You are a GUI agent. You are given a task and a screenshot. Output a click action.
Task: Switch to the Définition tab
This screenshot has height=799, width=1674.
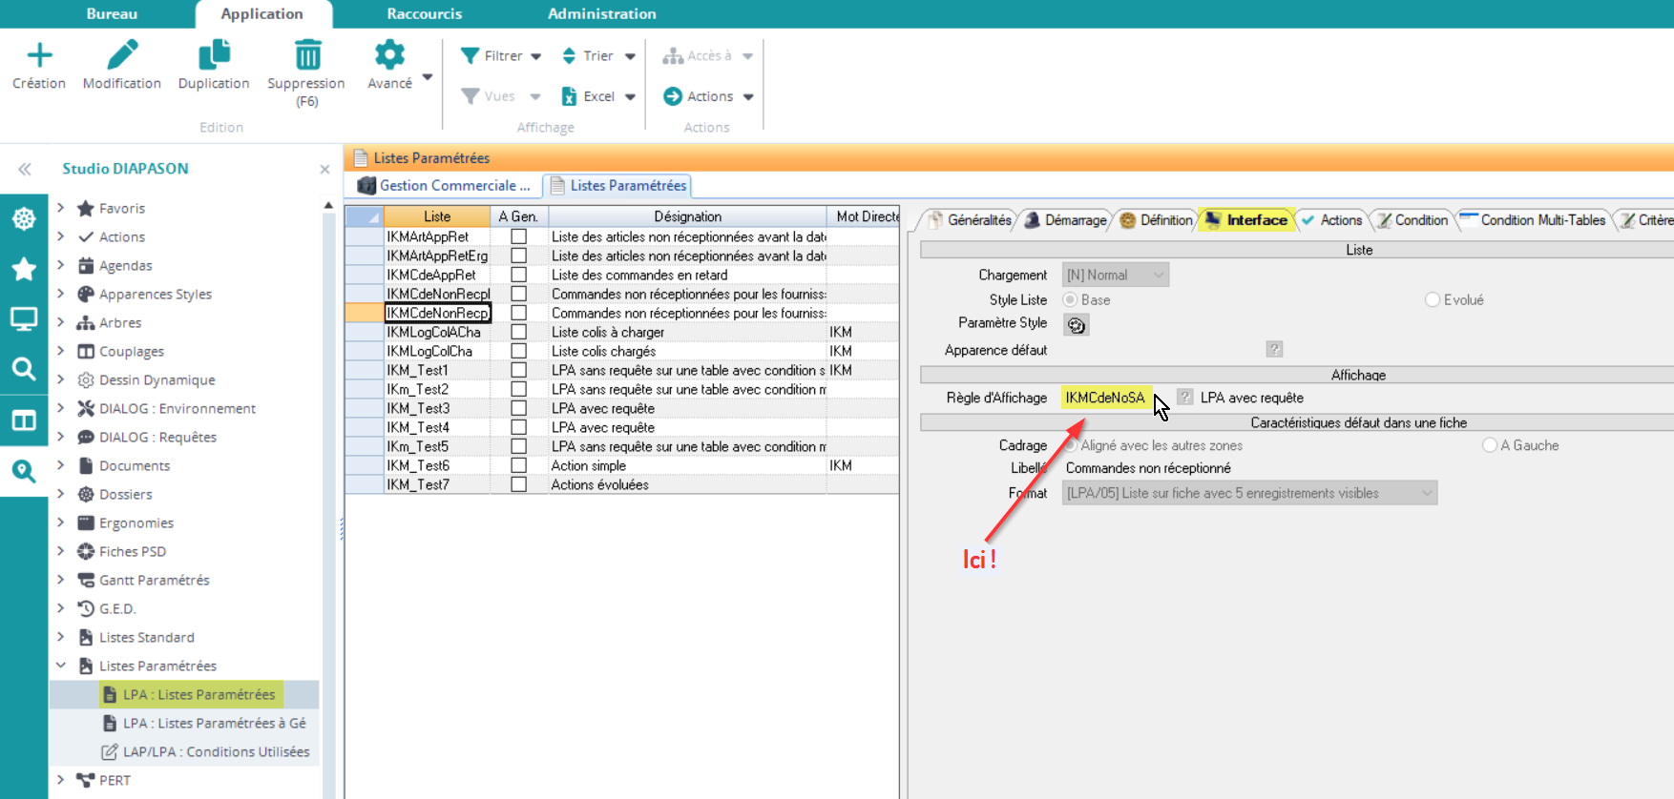pos(1157,220)
